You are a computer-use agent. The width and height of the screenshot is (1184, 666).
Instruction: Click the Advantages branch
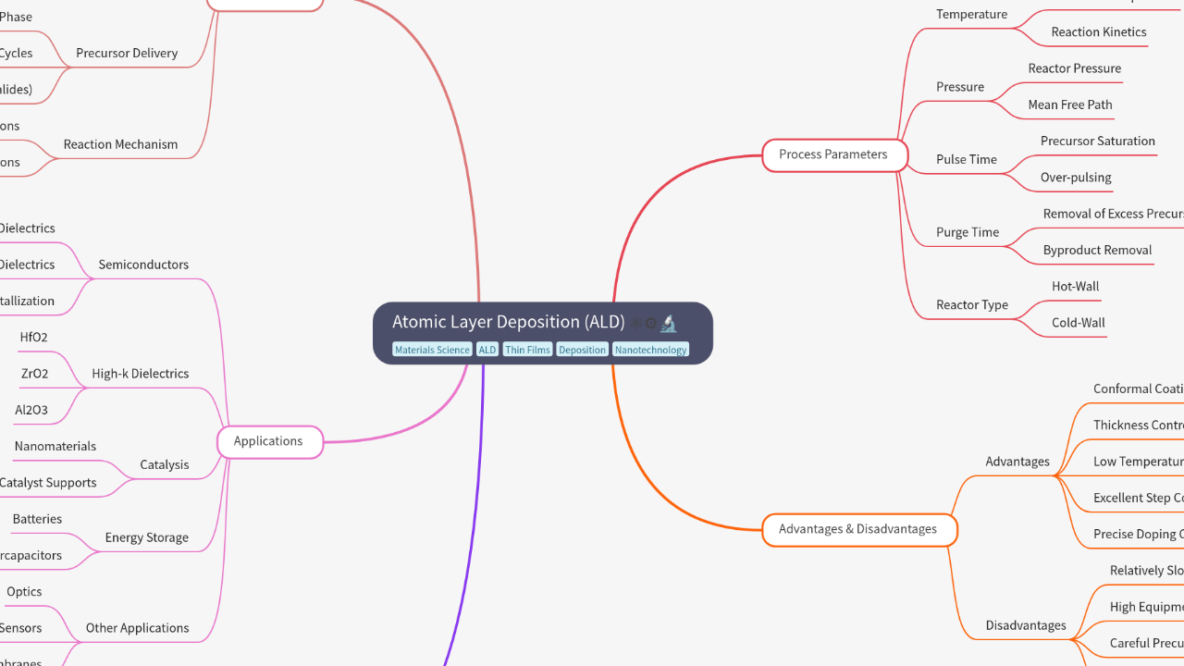(x=1017, y=461)
